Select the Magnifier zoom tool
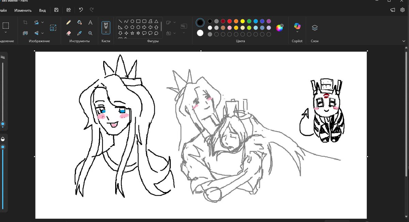This screenshot has width=409, height=222. pos(90,33)
